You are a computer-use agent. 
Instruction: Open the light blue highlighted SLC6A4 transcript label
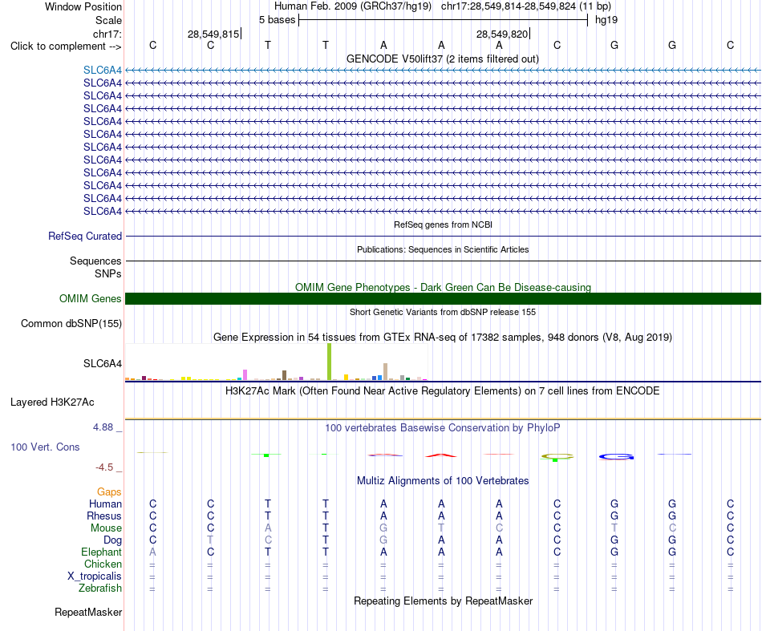pyautogui.click(x=102, y=70)
